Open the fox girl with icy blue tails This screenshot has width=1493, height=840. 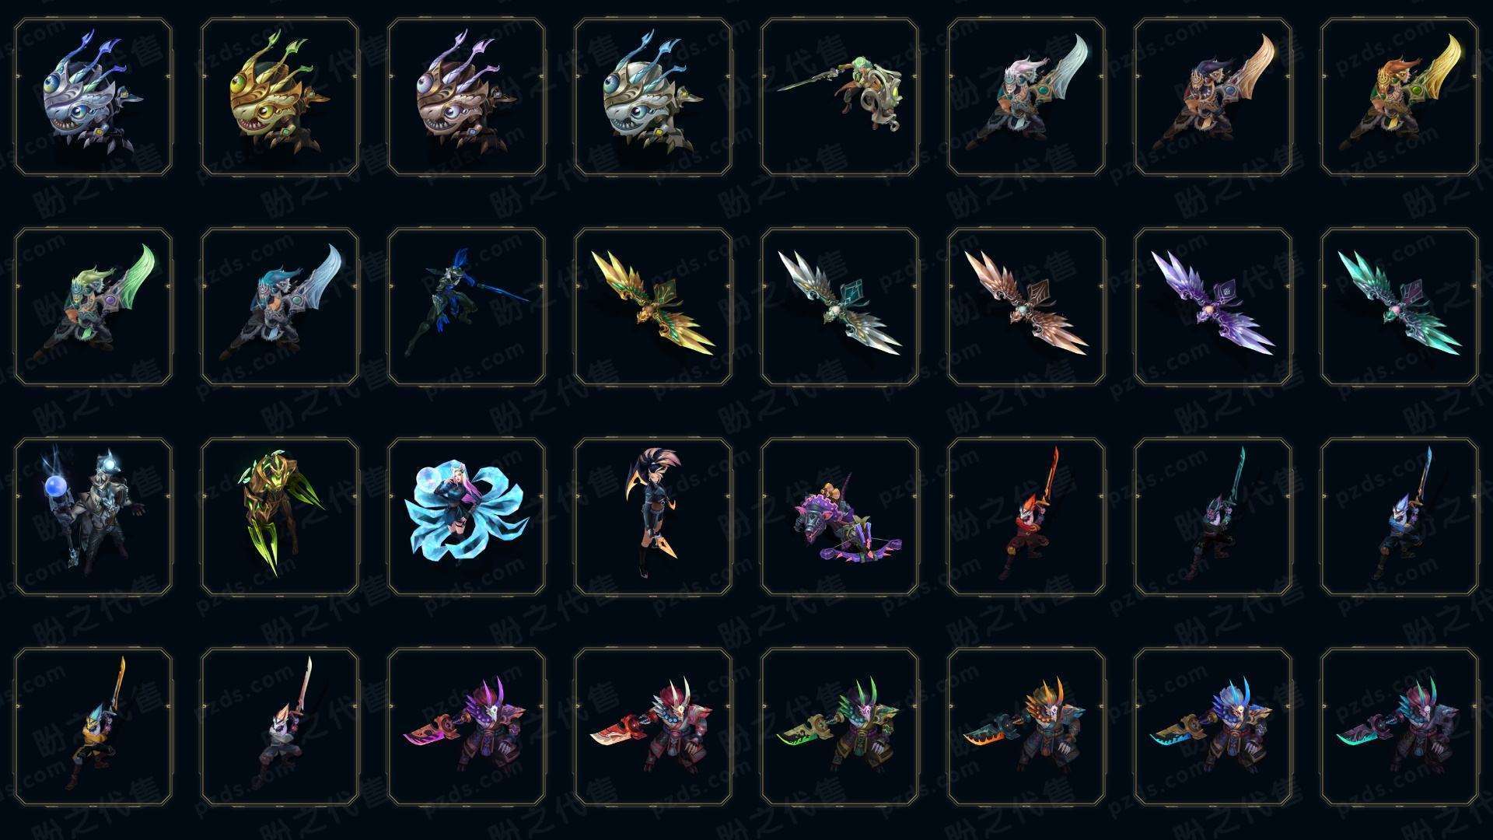(467, 516)
